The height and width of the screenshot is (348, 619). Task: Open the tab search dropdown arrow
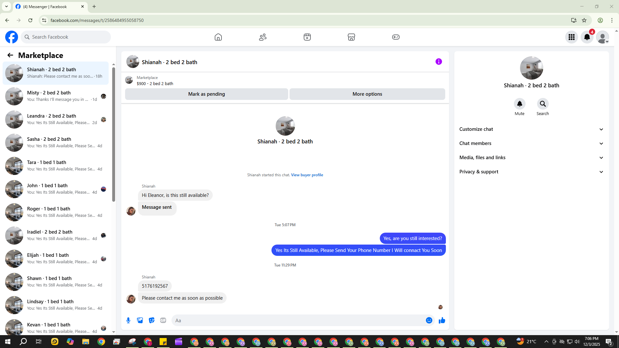(6, 6)
